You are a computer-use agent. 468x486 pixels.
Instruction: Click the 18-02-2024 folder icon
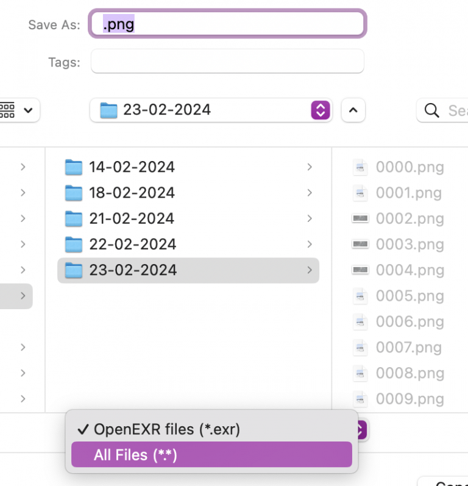coord(74,193)
